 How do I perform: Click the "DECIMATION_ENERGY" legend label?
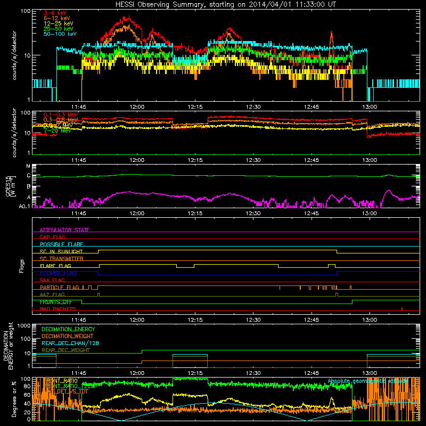tap(68, 329)
